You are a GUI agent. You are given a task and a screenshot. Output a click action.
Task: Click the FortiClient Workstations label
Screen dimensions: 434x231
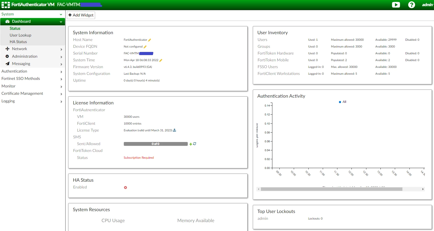coord(279,74)
